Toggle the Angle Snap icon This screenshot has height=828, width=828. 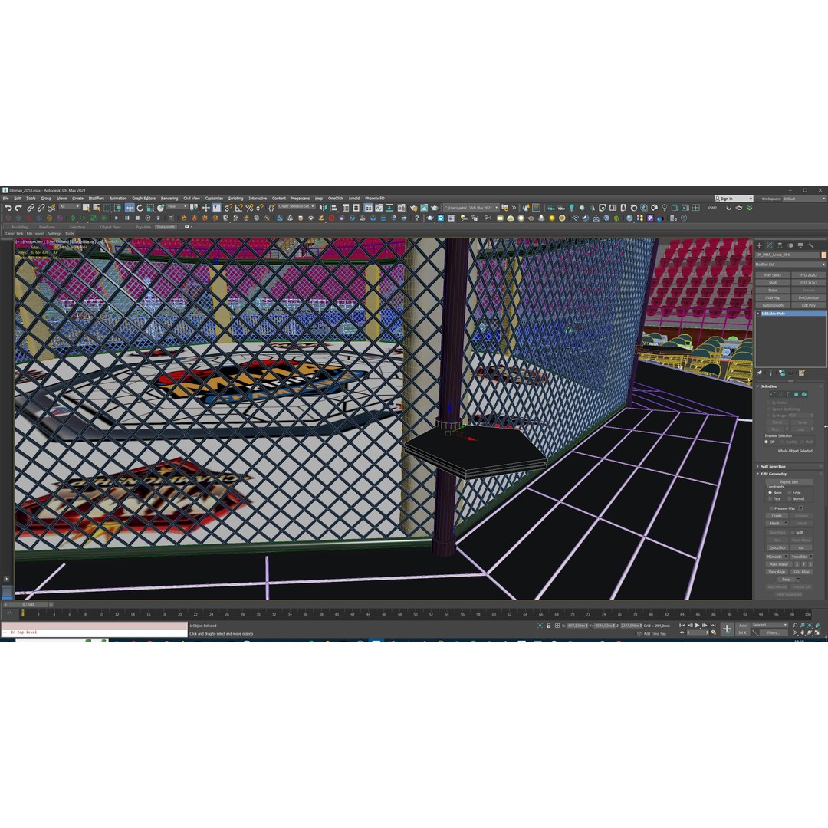pos(238,208)
